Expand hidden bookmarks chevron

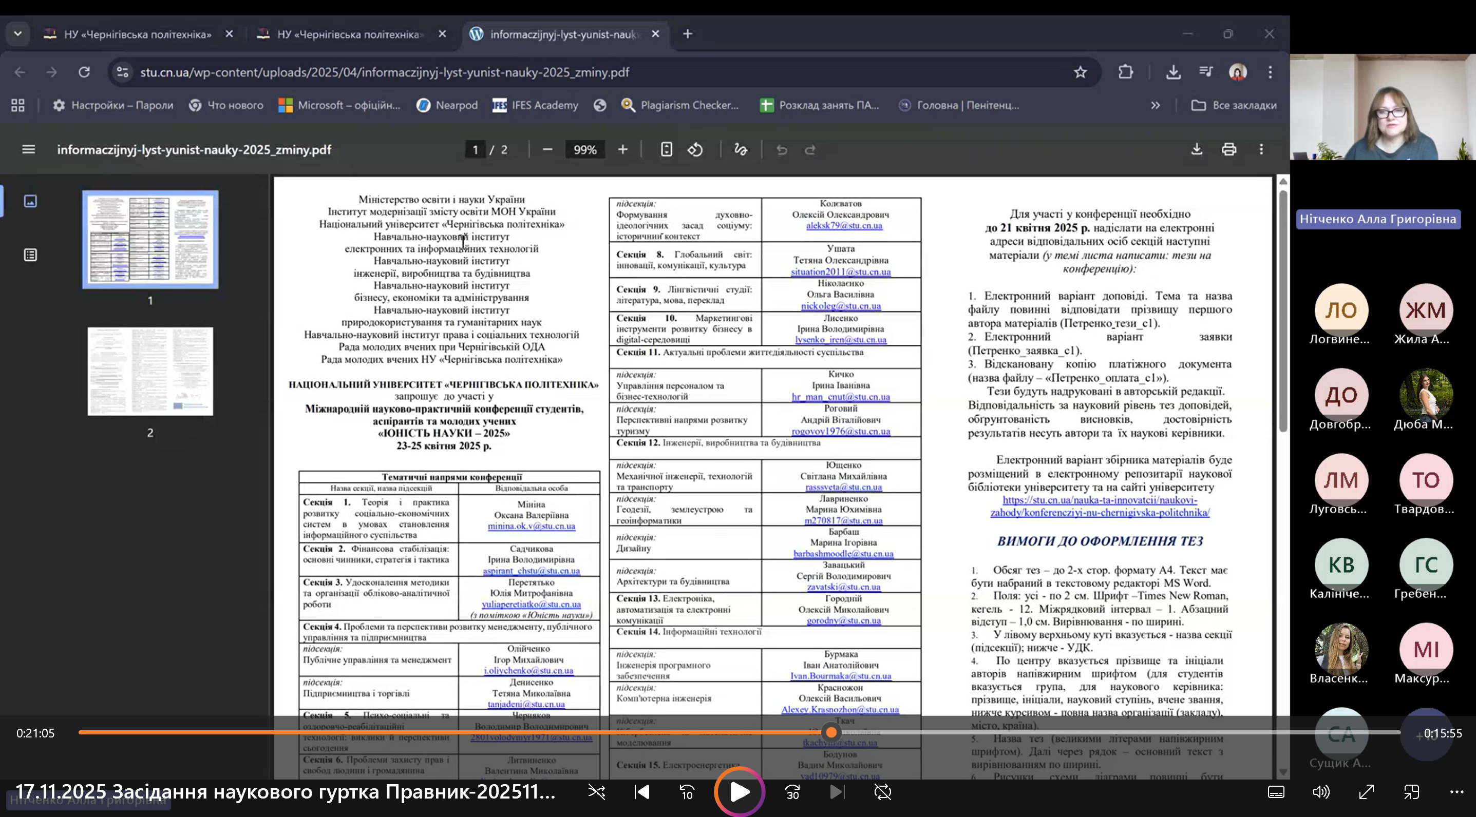(1155, 105)
